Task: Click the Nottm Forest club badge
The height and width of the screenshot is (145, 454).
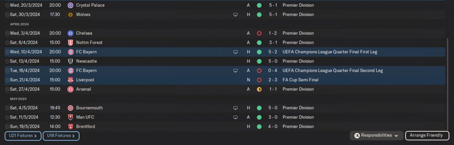Action: 71,42
